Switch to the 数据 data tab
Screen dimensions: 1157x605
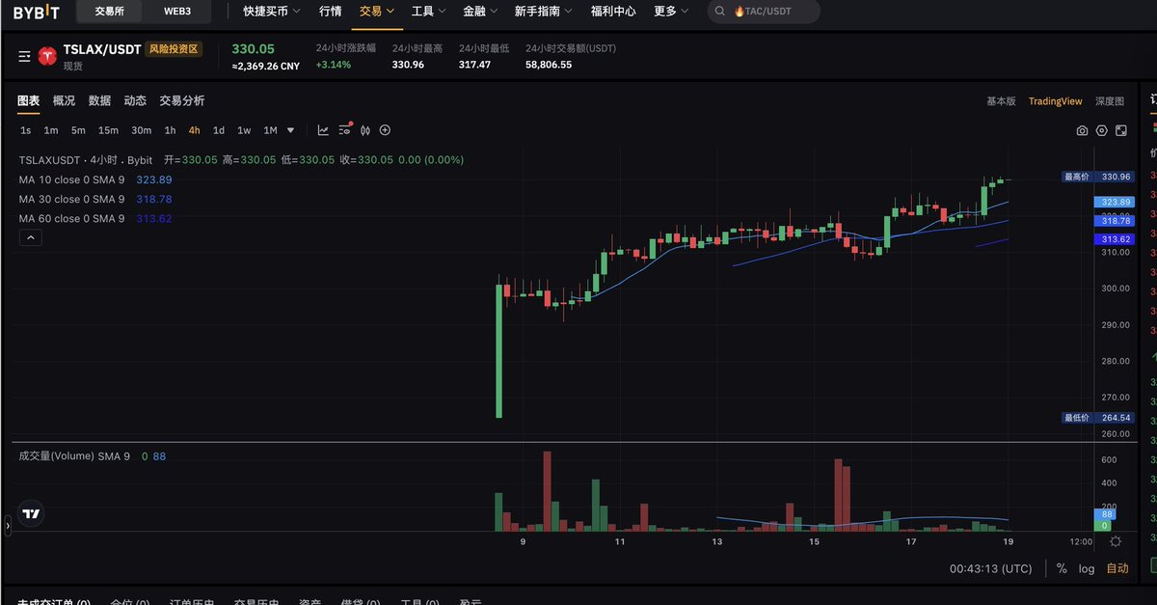click(x=99, y=100)
